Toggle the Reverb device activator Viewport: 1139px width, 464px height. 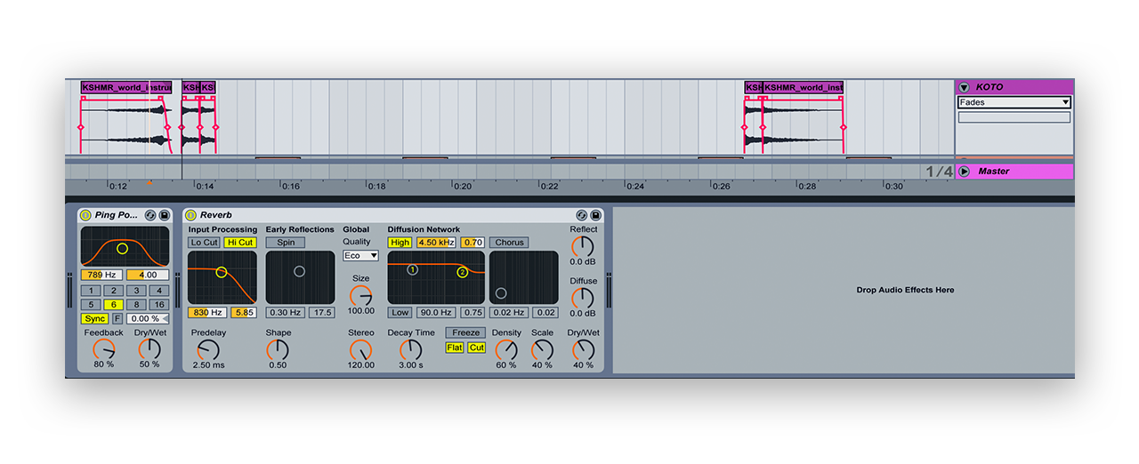coord(190,215)
